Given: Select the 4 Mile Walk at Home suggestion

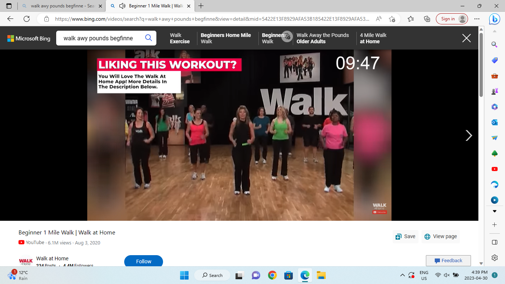Looking at the screenshot, I should point(373,38).
